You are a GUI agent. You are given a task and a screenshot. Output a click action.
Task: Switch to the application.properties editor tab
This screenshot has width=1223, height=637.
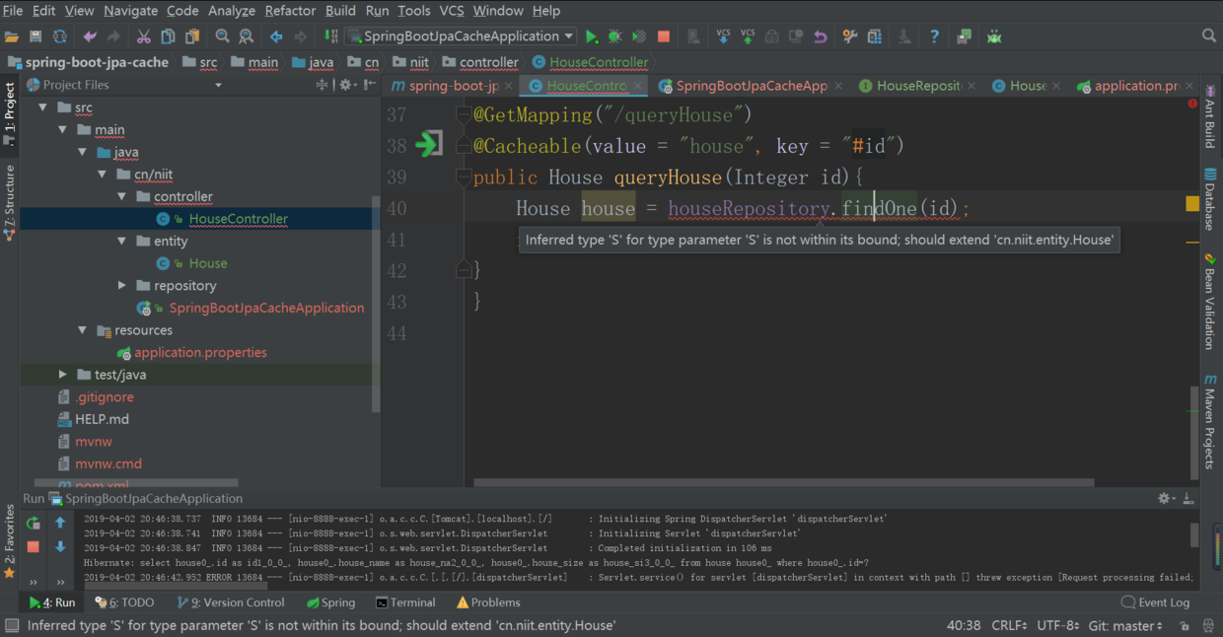click(1136, 86)
